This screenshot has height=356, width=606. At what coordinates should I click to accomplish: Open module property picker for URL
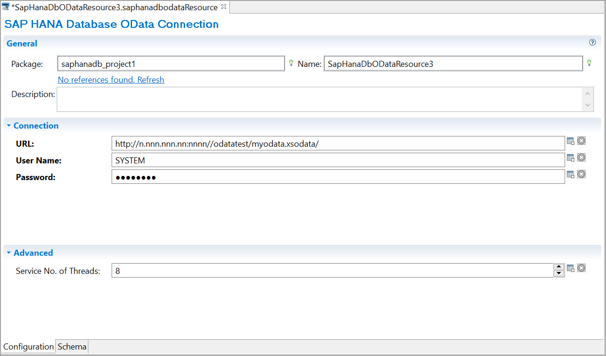coord(571,141)
